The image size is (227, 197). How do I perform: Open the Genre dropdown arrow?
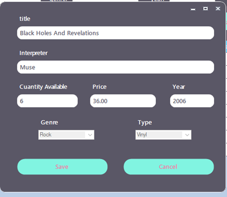coord(90,135)
